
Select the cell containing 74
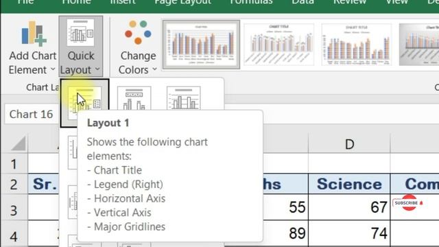349,233
